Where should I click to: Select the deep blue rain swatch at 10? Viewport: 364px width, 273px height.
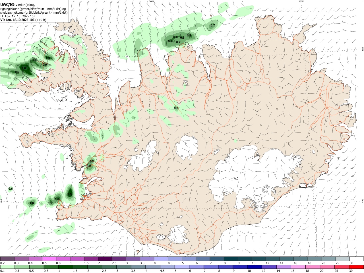point(254,267)
